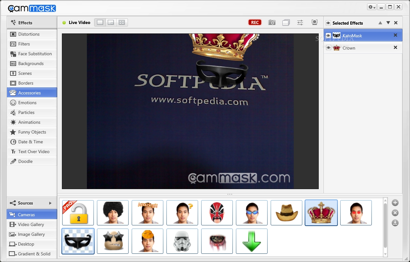Select the Accessories category
This screenshot has width=410, height=262.
click(x=32, y=92)
